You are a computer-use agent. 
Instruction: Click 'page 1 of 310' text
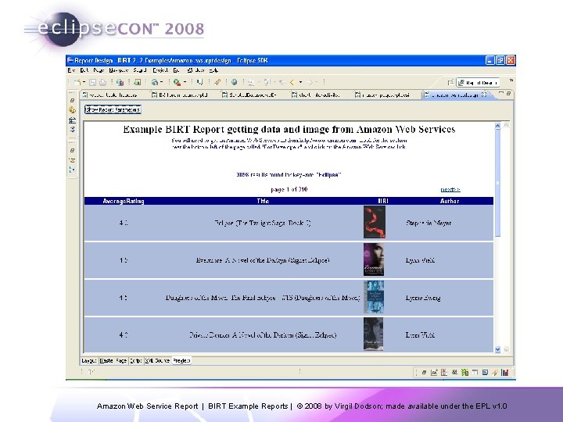point(289,189)
